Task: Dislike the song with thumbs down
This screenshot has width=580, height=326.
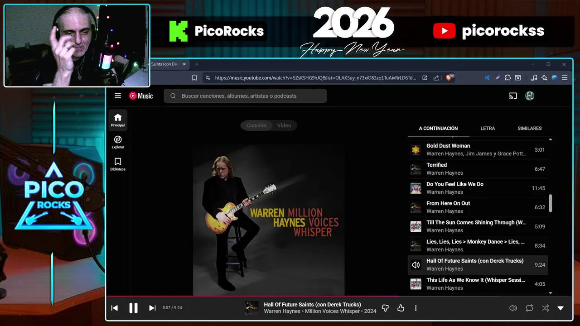Action: point(385,308)
